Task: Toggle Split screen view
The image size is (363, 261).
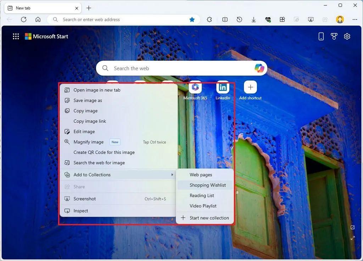Action: pyautogui.click(x=225, y=20)
